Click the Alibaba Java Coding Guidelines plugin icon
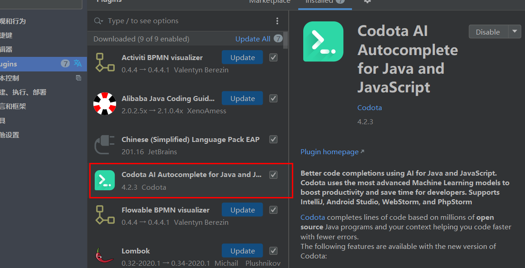525x268 pixels. coord(105,103)
